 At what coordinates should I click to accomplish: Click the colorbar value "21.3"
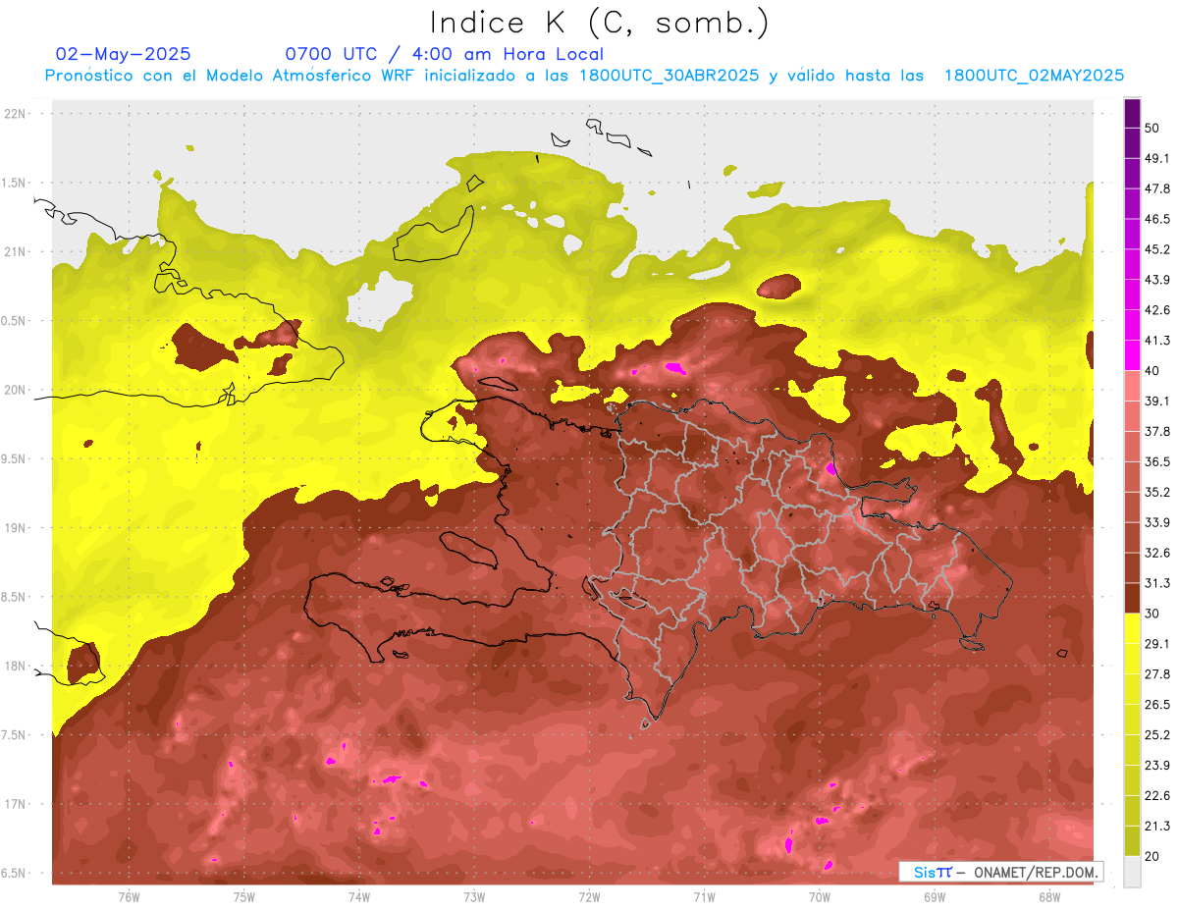(x=1157, y=827)
